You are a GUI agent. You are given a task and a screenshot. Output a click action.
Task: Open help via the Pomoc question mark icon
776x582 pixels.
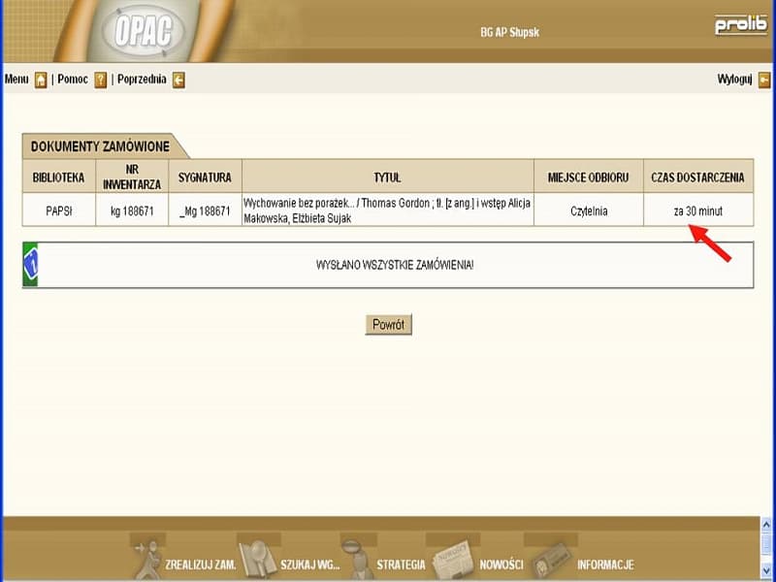pos(100,80)
